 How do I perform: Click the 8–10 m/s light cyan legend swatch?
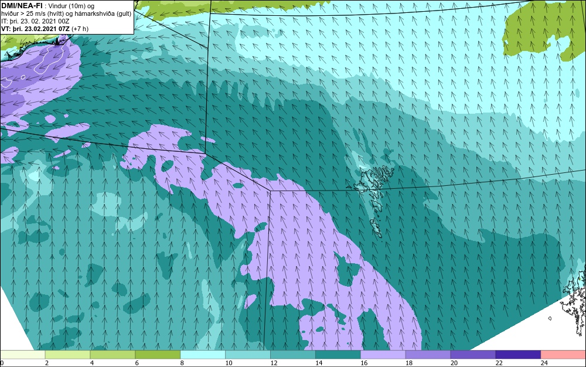[x=203, y=355]
